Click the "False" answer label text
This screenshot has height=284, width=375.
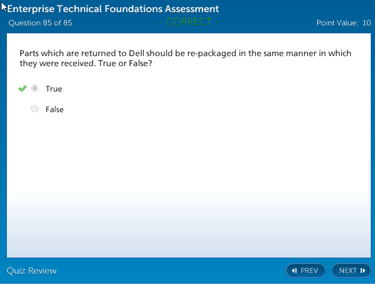point(55,109)
